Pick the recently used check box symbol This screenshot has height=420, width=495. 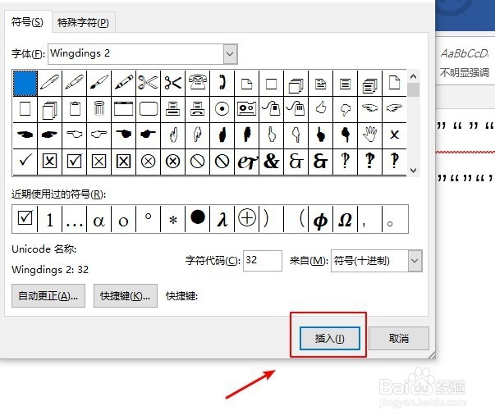point(25,219)
